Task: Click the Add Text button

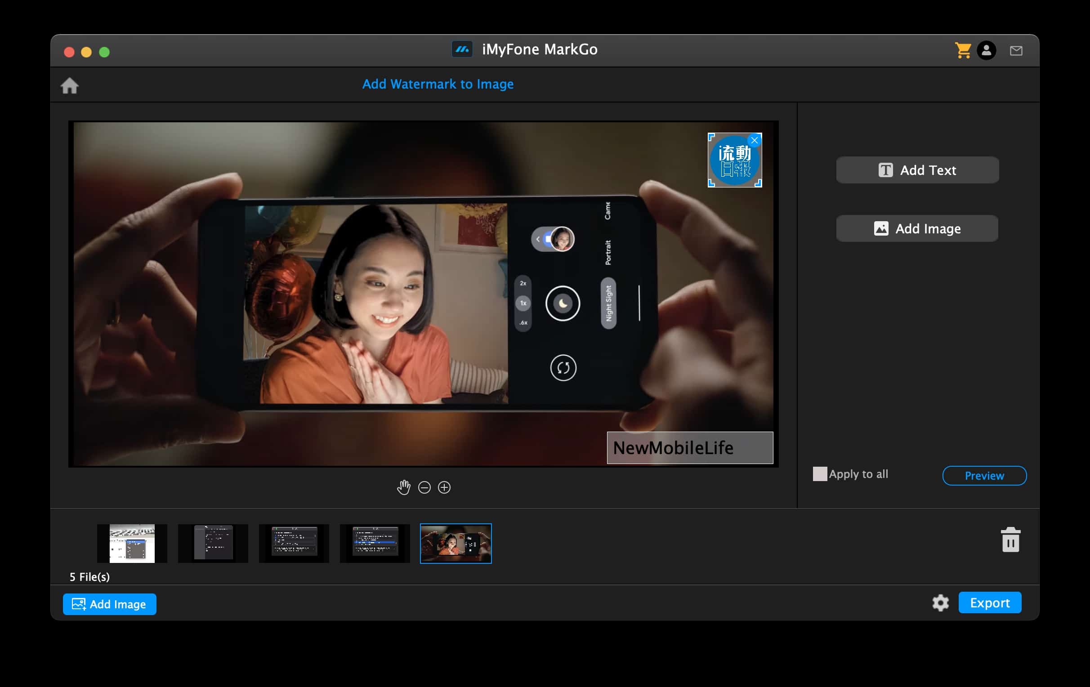Action: 917,170
